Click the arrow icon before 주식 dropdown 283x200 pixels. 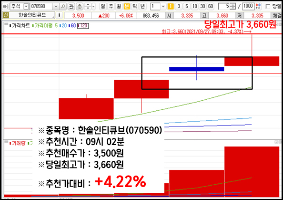point(5,7)
